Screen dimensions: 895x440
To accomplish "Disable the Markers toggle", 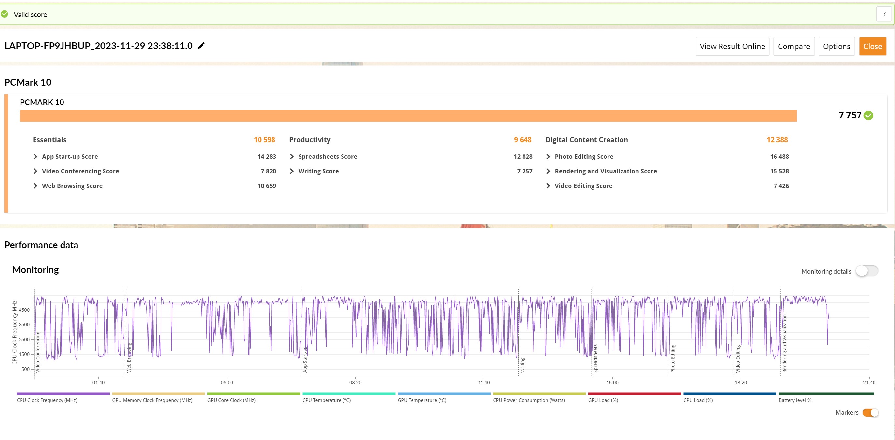I will click(870, 412).
